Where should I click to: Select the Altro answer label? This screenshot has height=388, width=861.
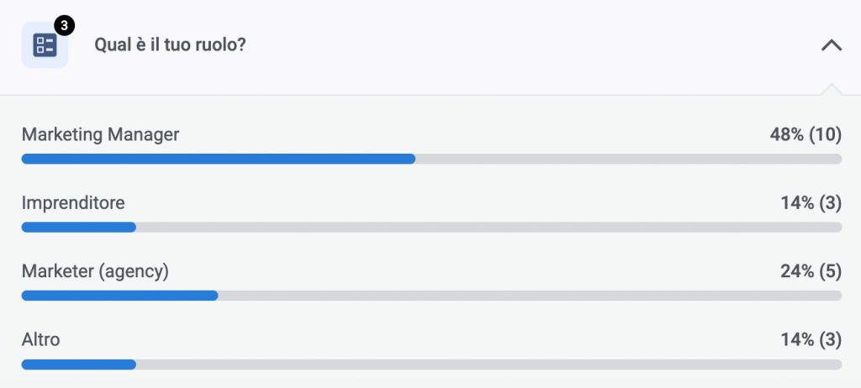click(40, 340)
